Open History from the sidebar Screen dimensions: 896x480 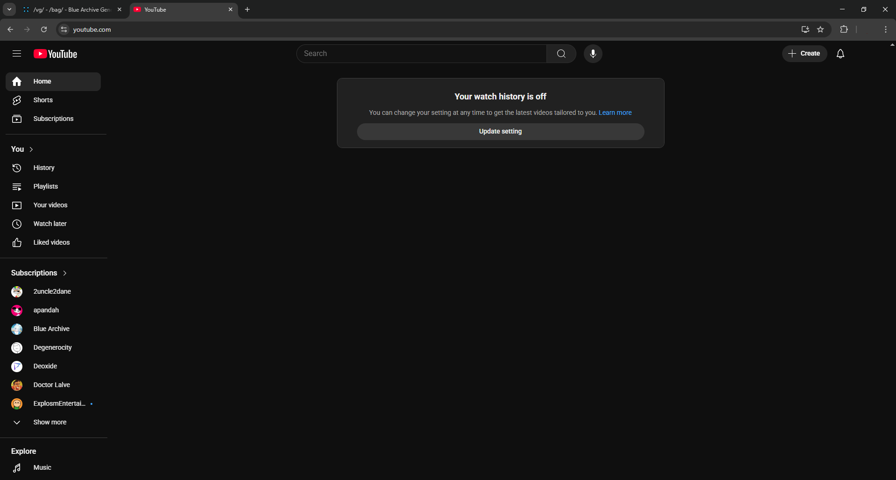point(53,168)
